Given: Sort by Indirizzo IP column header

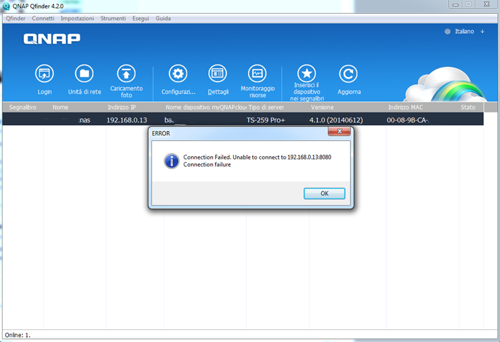Looking at the screenshot, I should (x=121, y=108).
